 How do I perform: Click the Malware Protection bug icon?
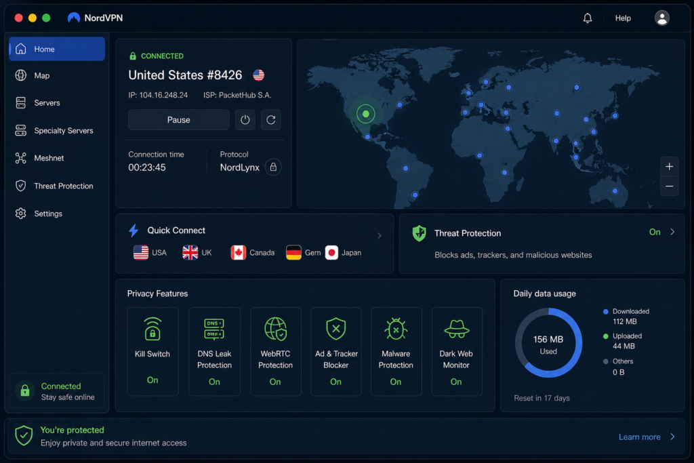(396, 329)
